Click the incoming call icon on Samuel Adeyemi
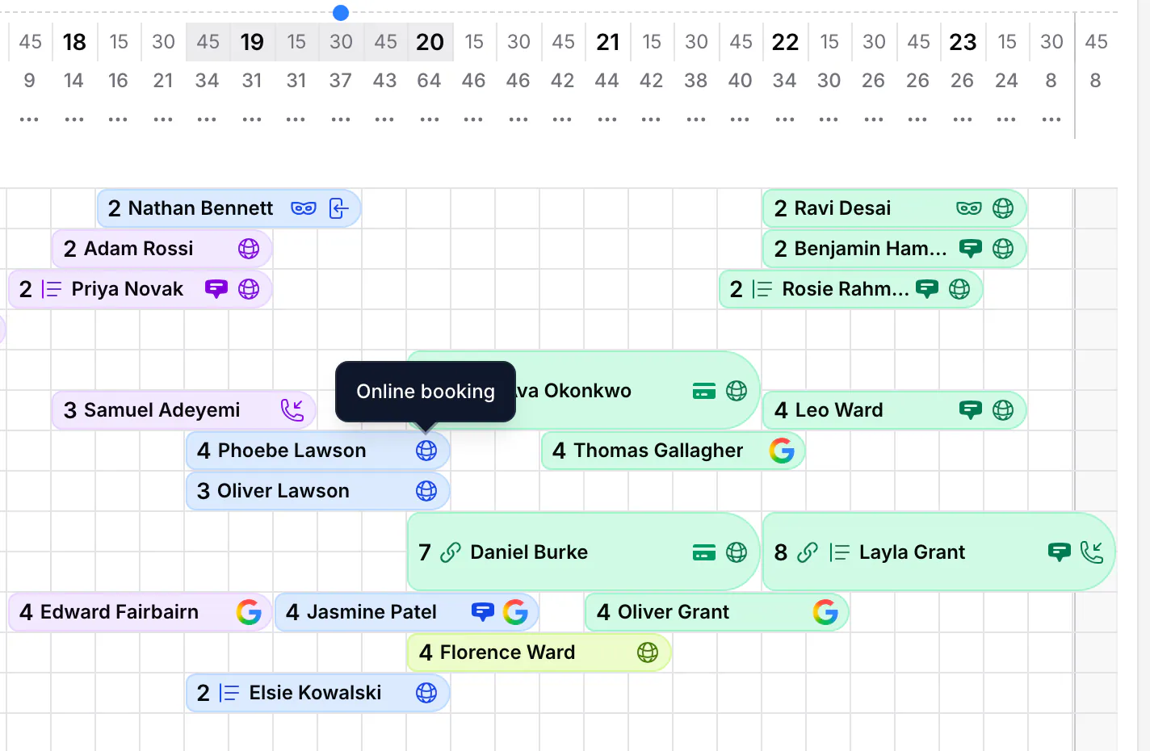Viewport: 1150px width, 751px height. [292, 410]
